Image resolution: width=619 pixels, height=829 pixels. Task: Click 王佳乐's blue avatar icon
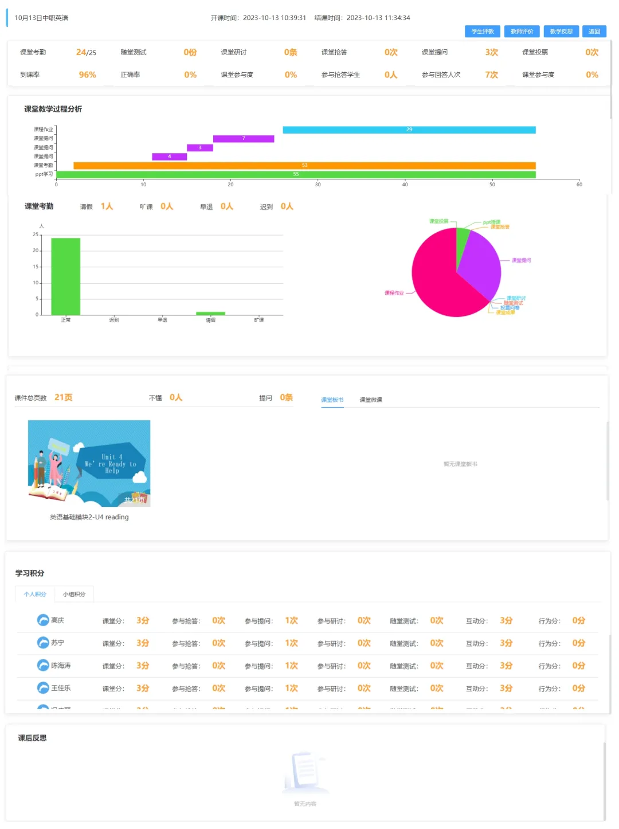[x=43, y=688]
